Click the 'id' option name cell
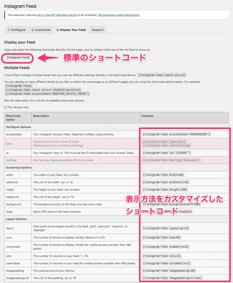Screen dimensions: 233x283 (18, 153)
